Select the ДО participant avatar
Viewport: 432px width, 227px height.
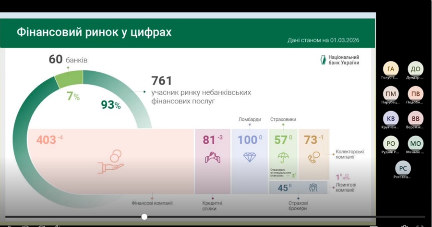(415, 69)
